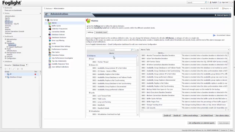The image size is (235, 132).
Task: Collapse the SQL Server tree node
Action: click(x=46, y=20)
